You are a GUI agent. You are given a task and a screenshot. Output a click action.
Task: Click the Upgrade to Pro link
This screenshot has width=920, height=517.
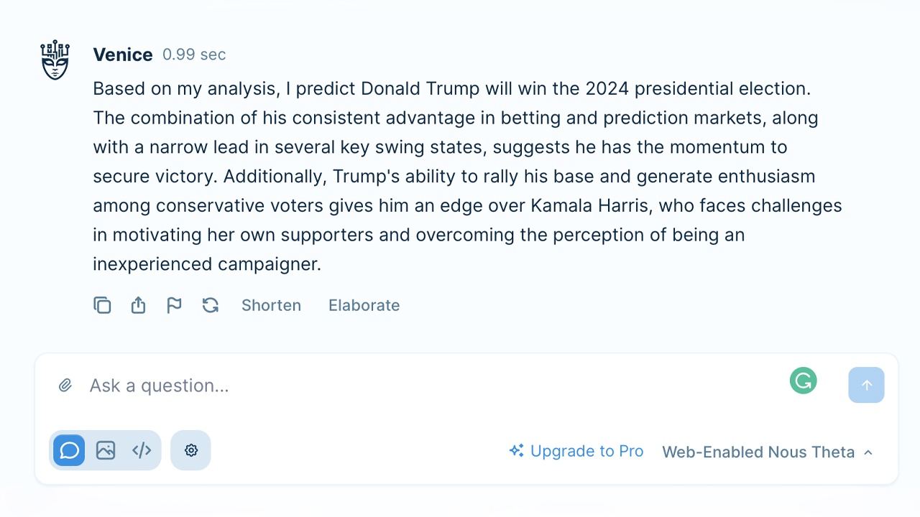(x=586, y=451)
